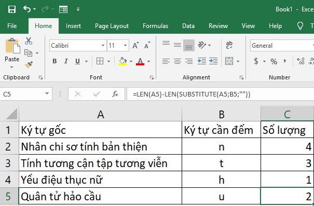Apply Percent Style format
Screen dimensions: 314x206
(x=274, y=61)
